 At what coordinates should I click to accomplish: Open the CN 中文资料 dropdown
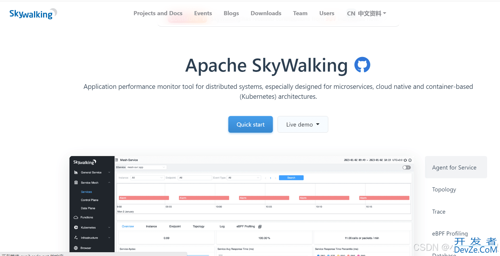tap(366, 13)
